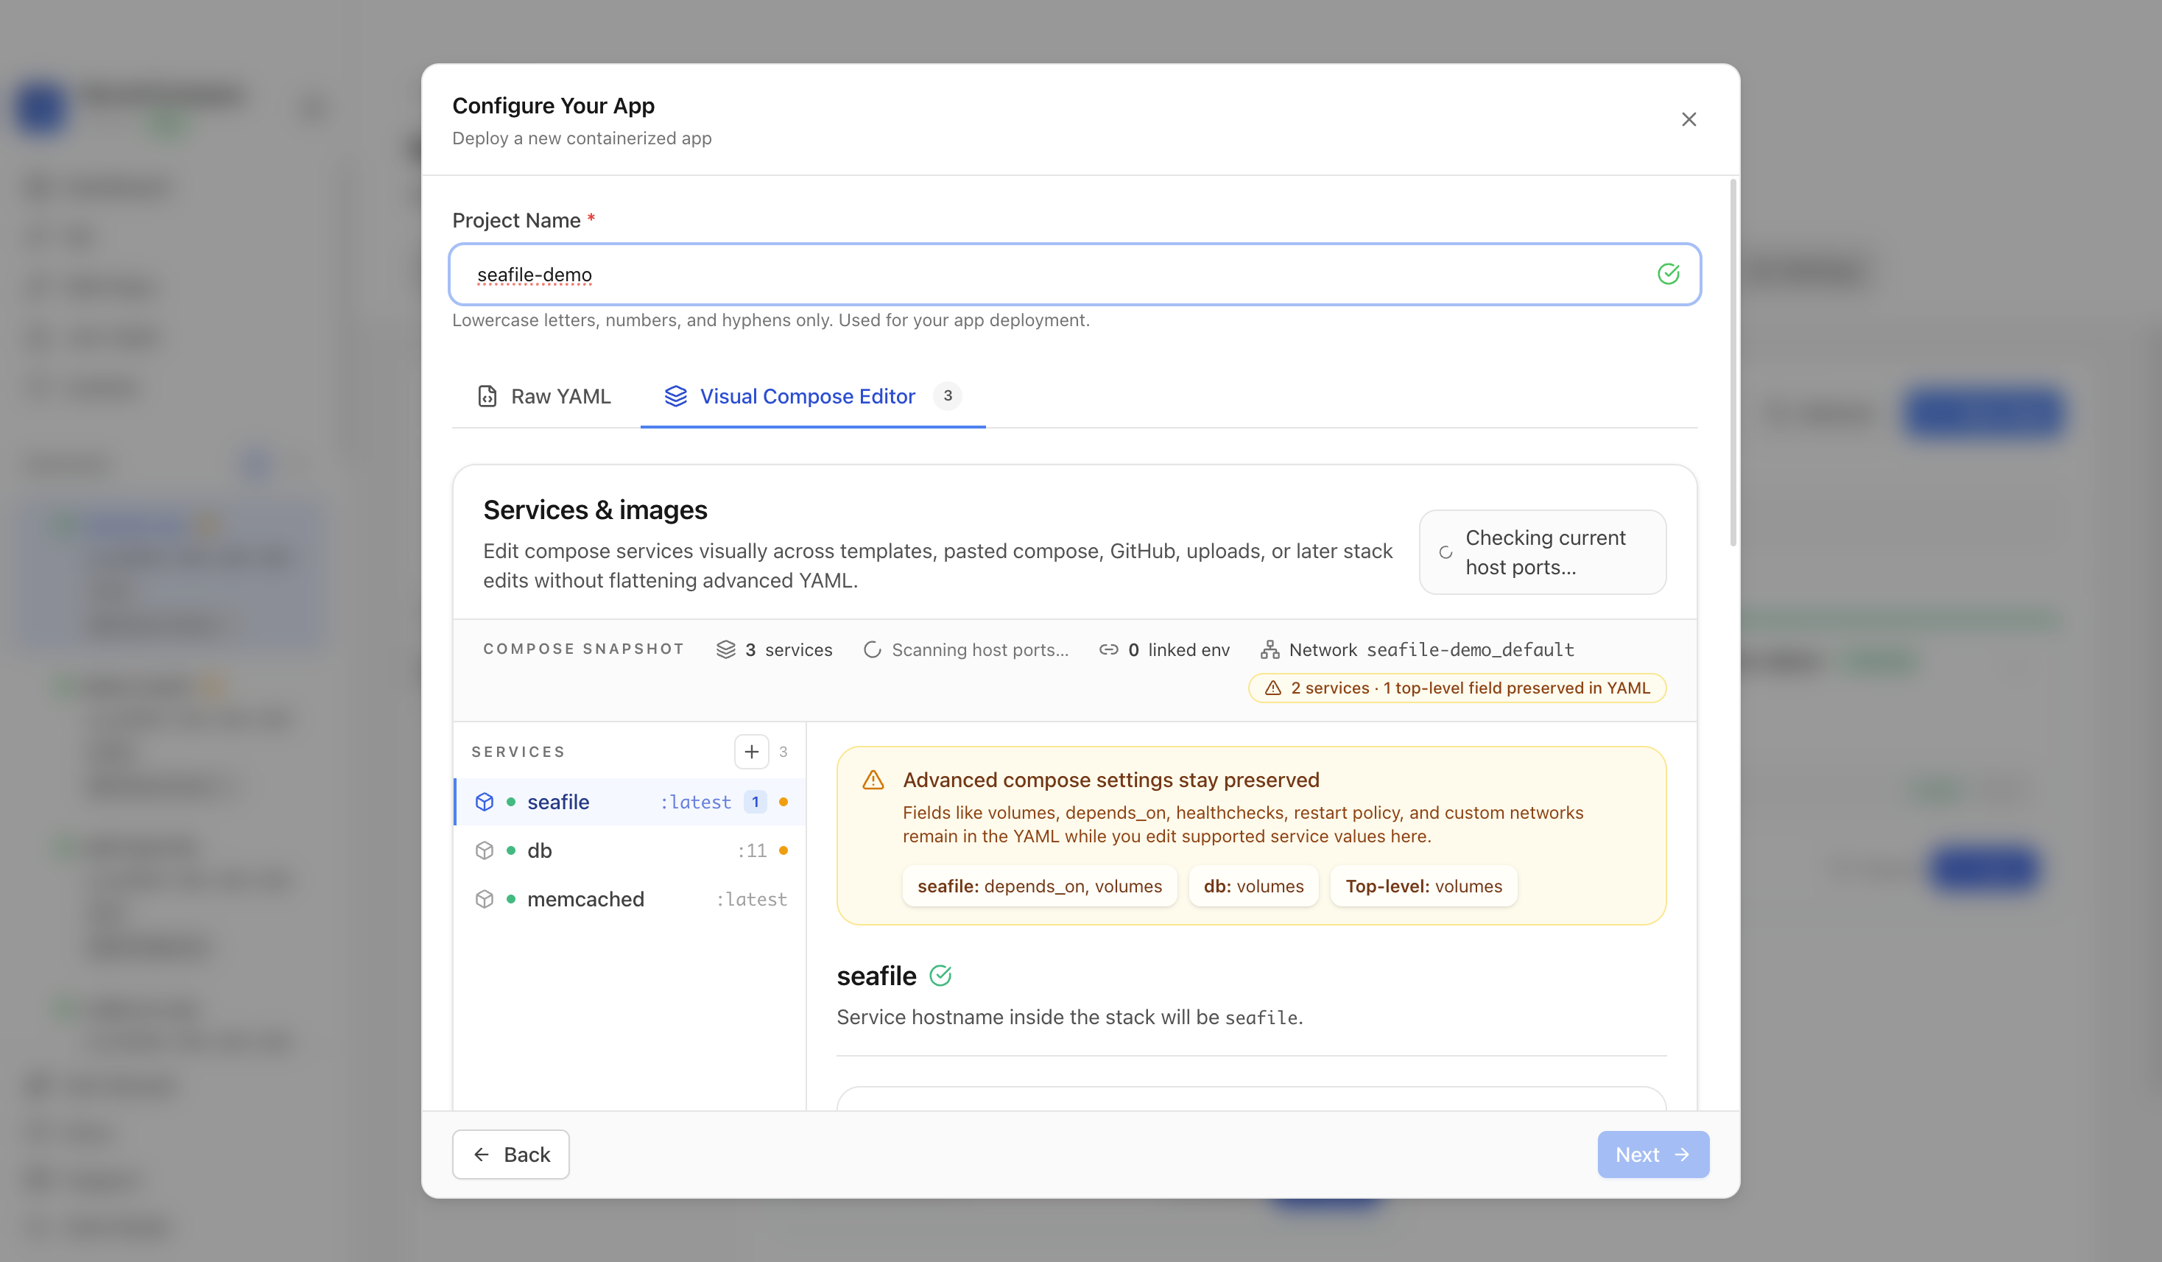Viewport: 2162px width, 1262px height.
Task: Click the Scanning host ports spinner icon
Action: [x=873, y=649]
